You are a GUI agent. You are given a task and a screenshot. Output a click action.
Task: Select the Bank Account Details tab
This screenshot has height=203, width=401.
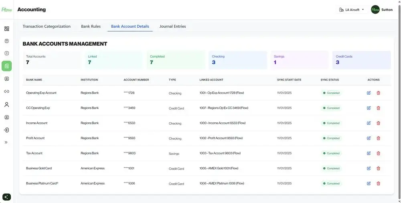130,26
